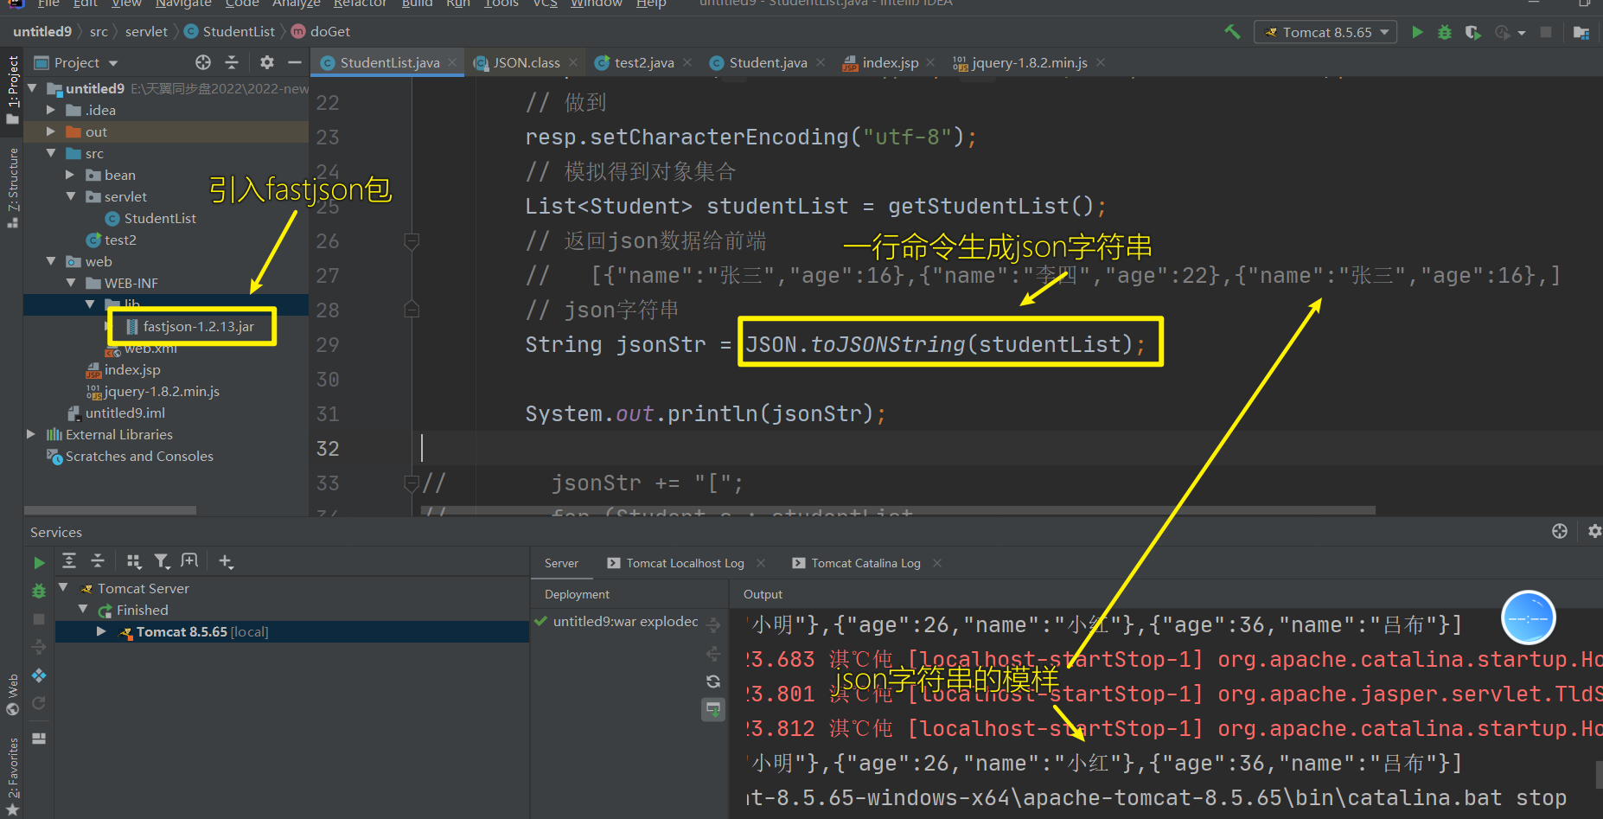Run service with green play in Services panel
1603x819 pixels.
pyautogui.click(x=39, y=563)
